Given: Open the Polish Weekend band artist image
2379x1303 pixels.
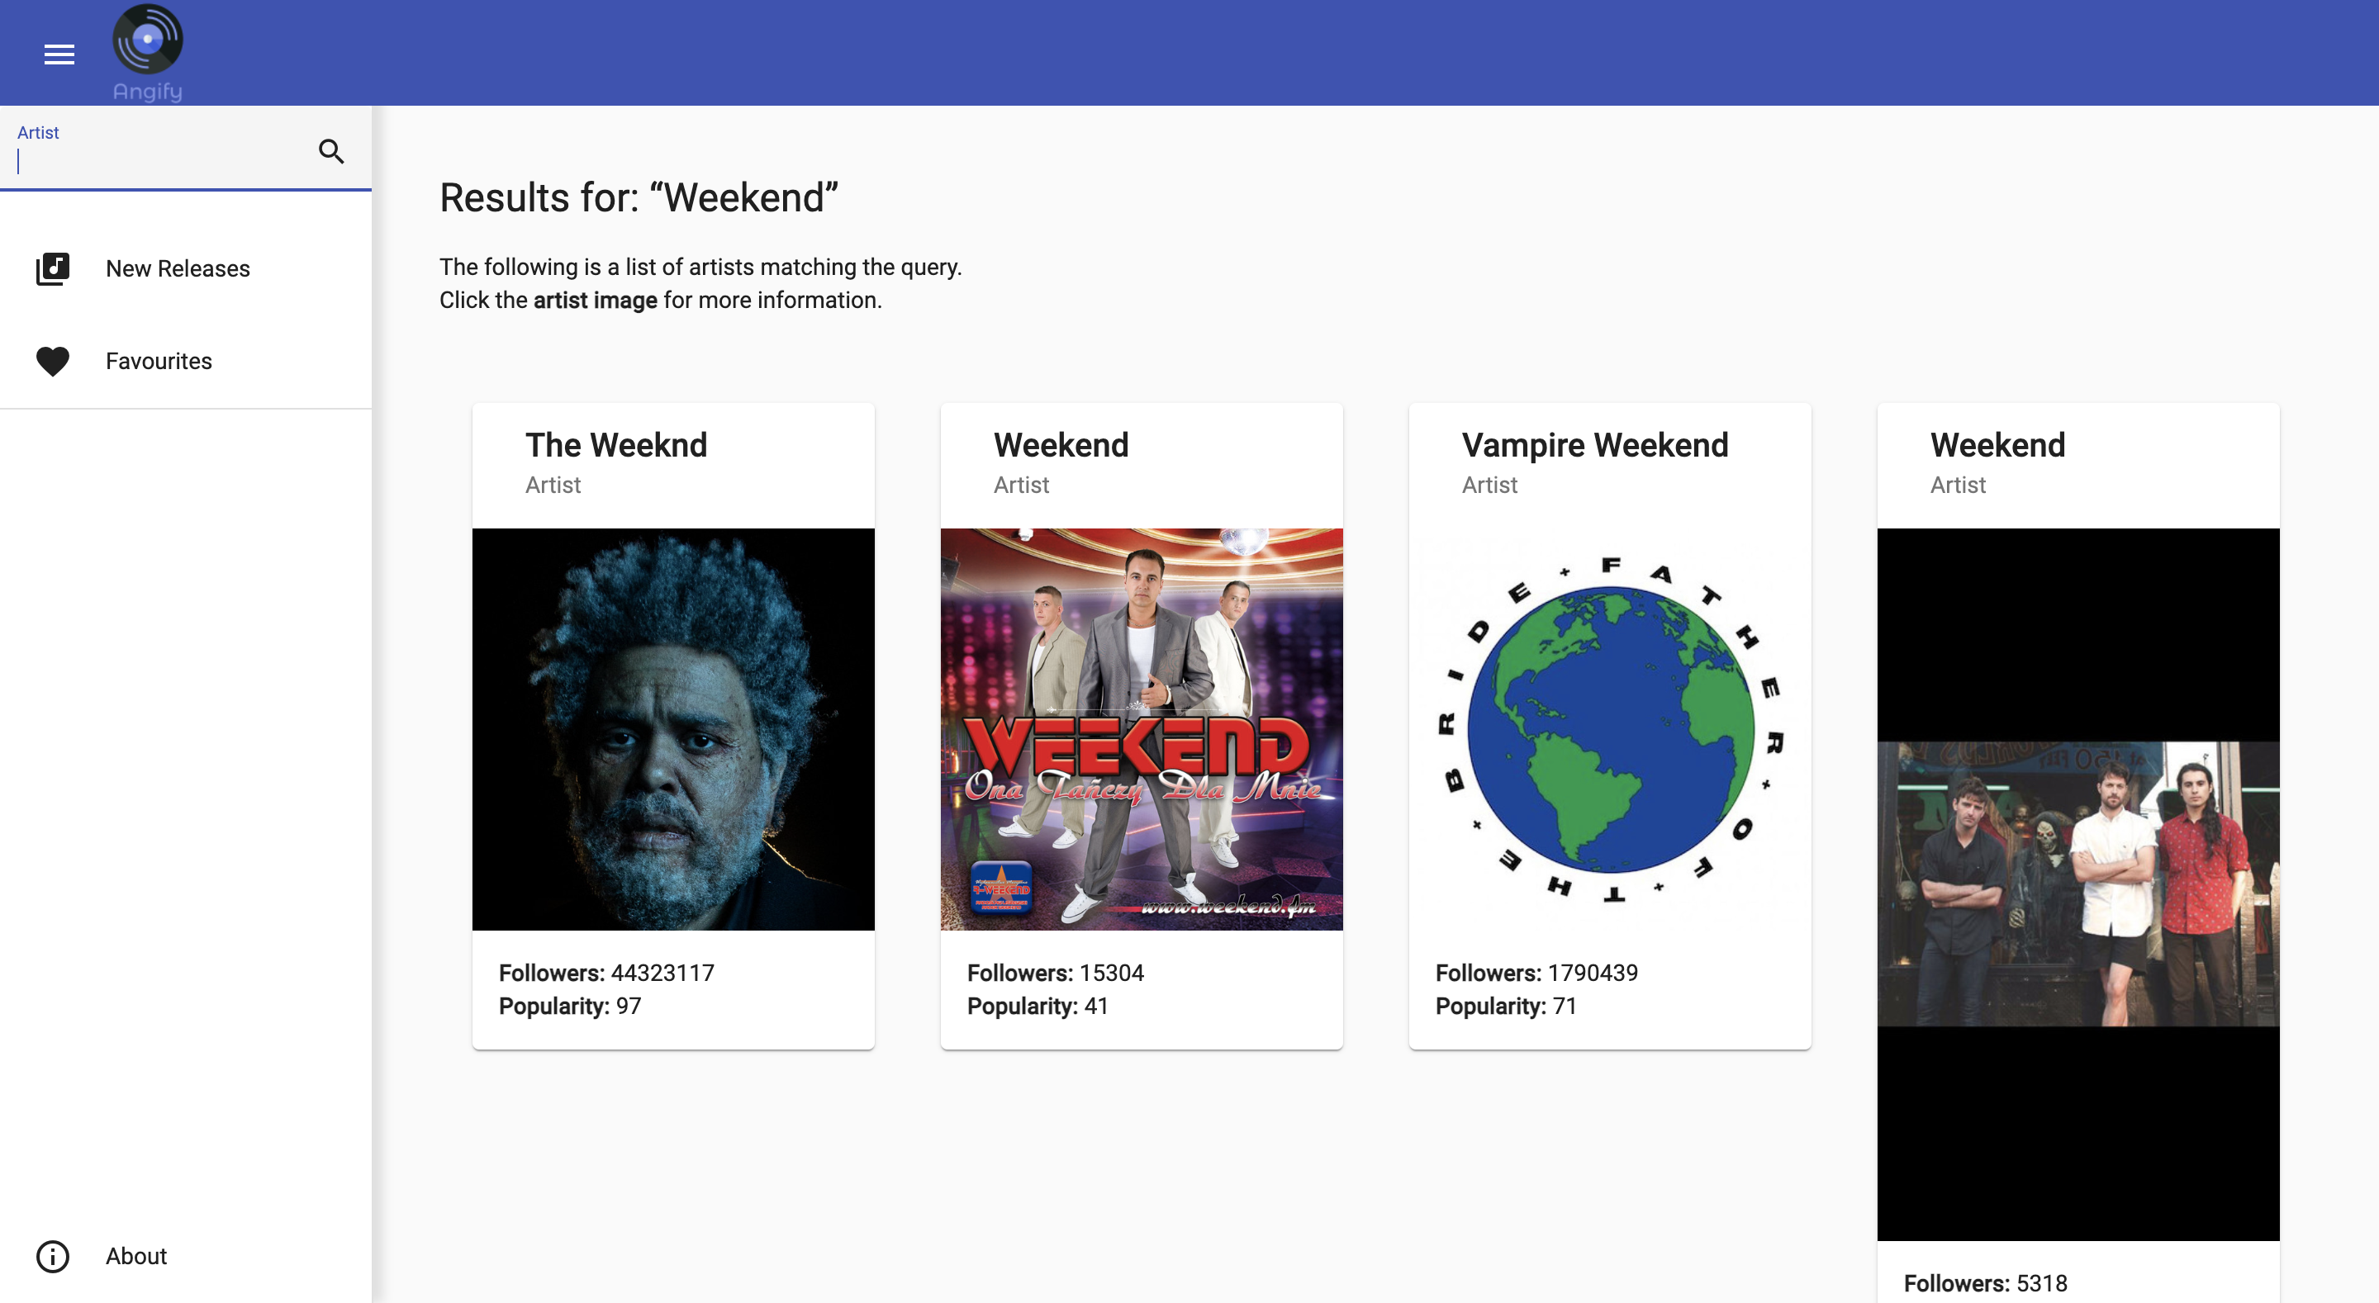Looking at the screenshot, I should click(1142, 728).
